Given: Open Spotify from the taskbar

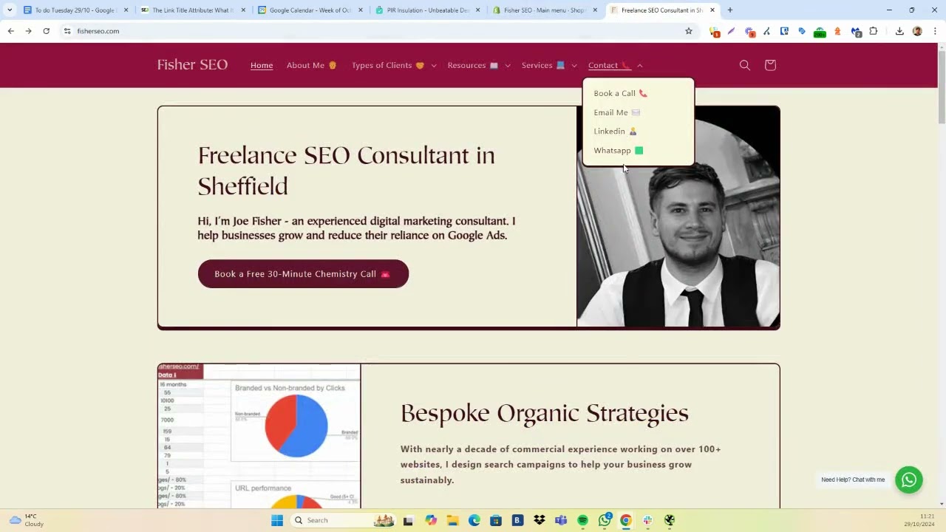Looking at the screenshot, I should 582,520.
